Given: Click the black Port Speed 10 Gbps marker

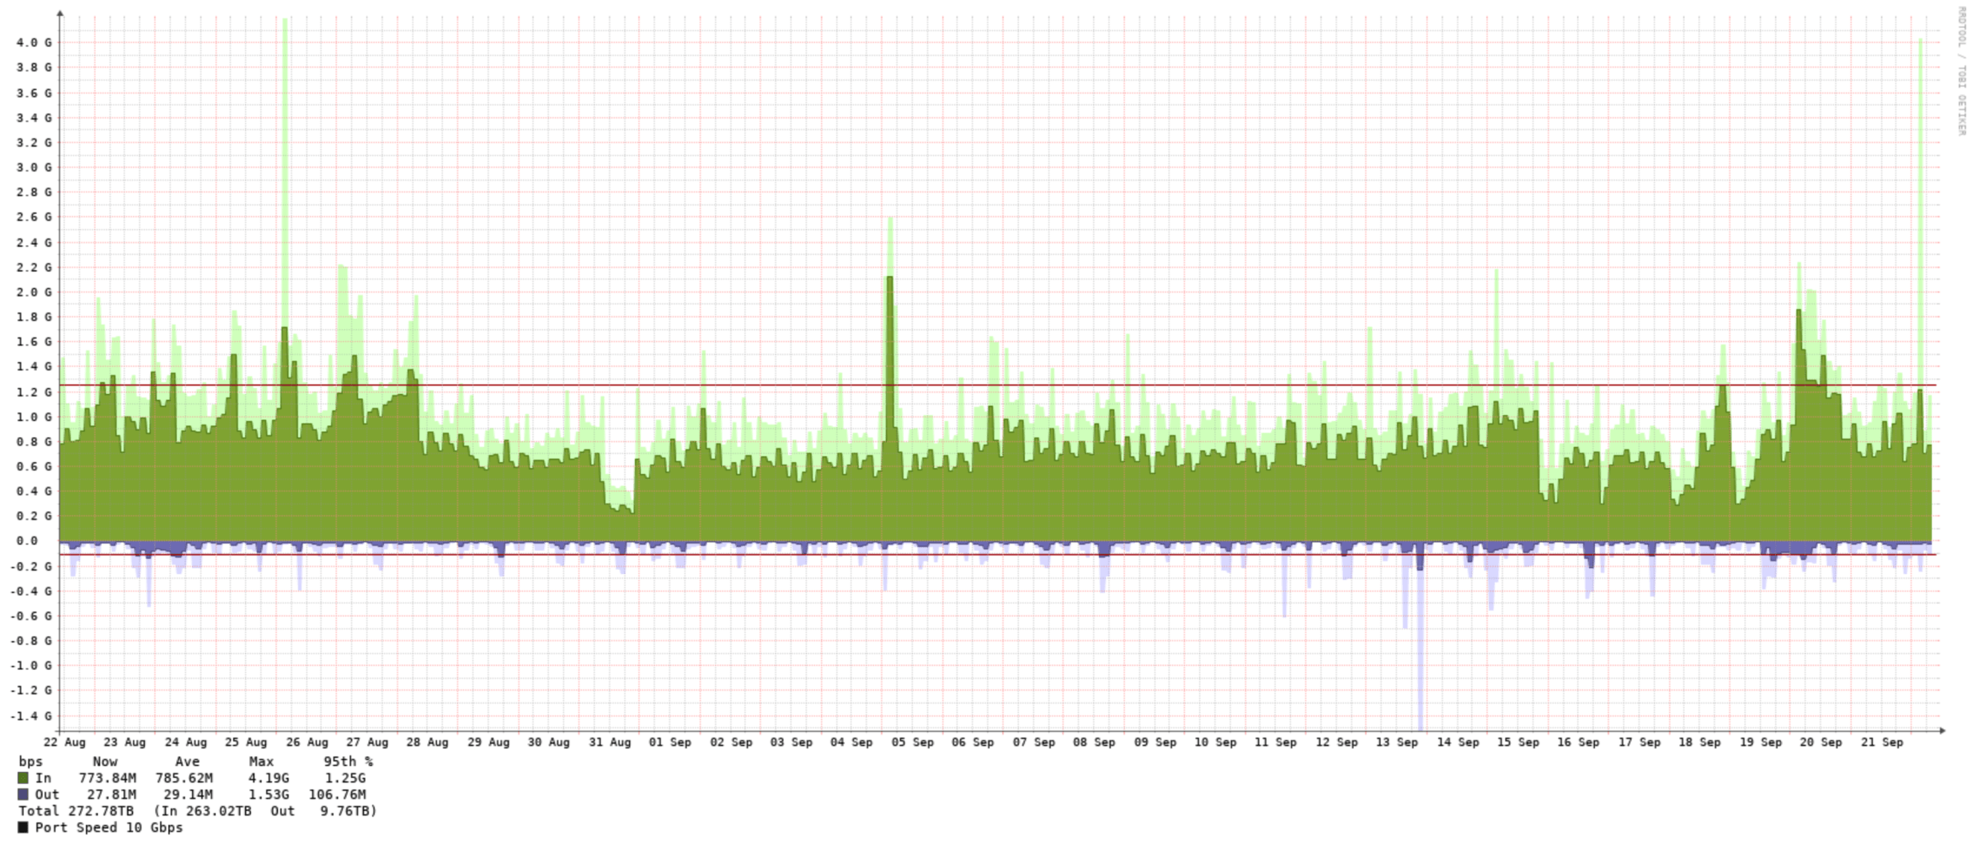Looking at the screenshot, I should tap(24, 827).
